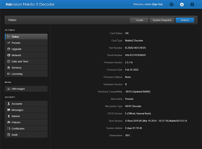The height and width of the screenshot is (149, 202).
Task: Click the System Snapshot button
Action: (x=162, y=20)
